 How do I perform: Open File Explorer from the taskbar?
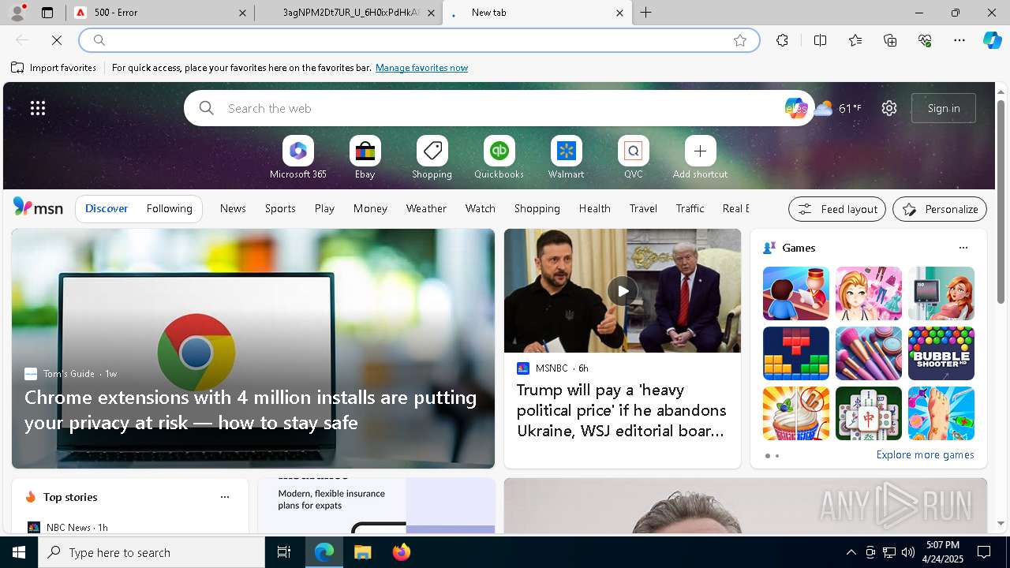click(x=362, y=552)
